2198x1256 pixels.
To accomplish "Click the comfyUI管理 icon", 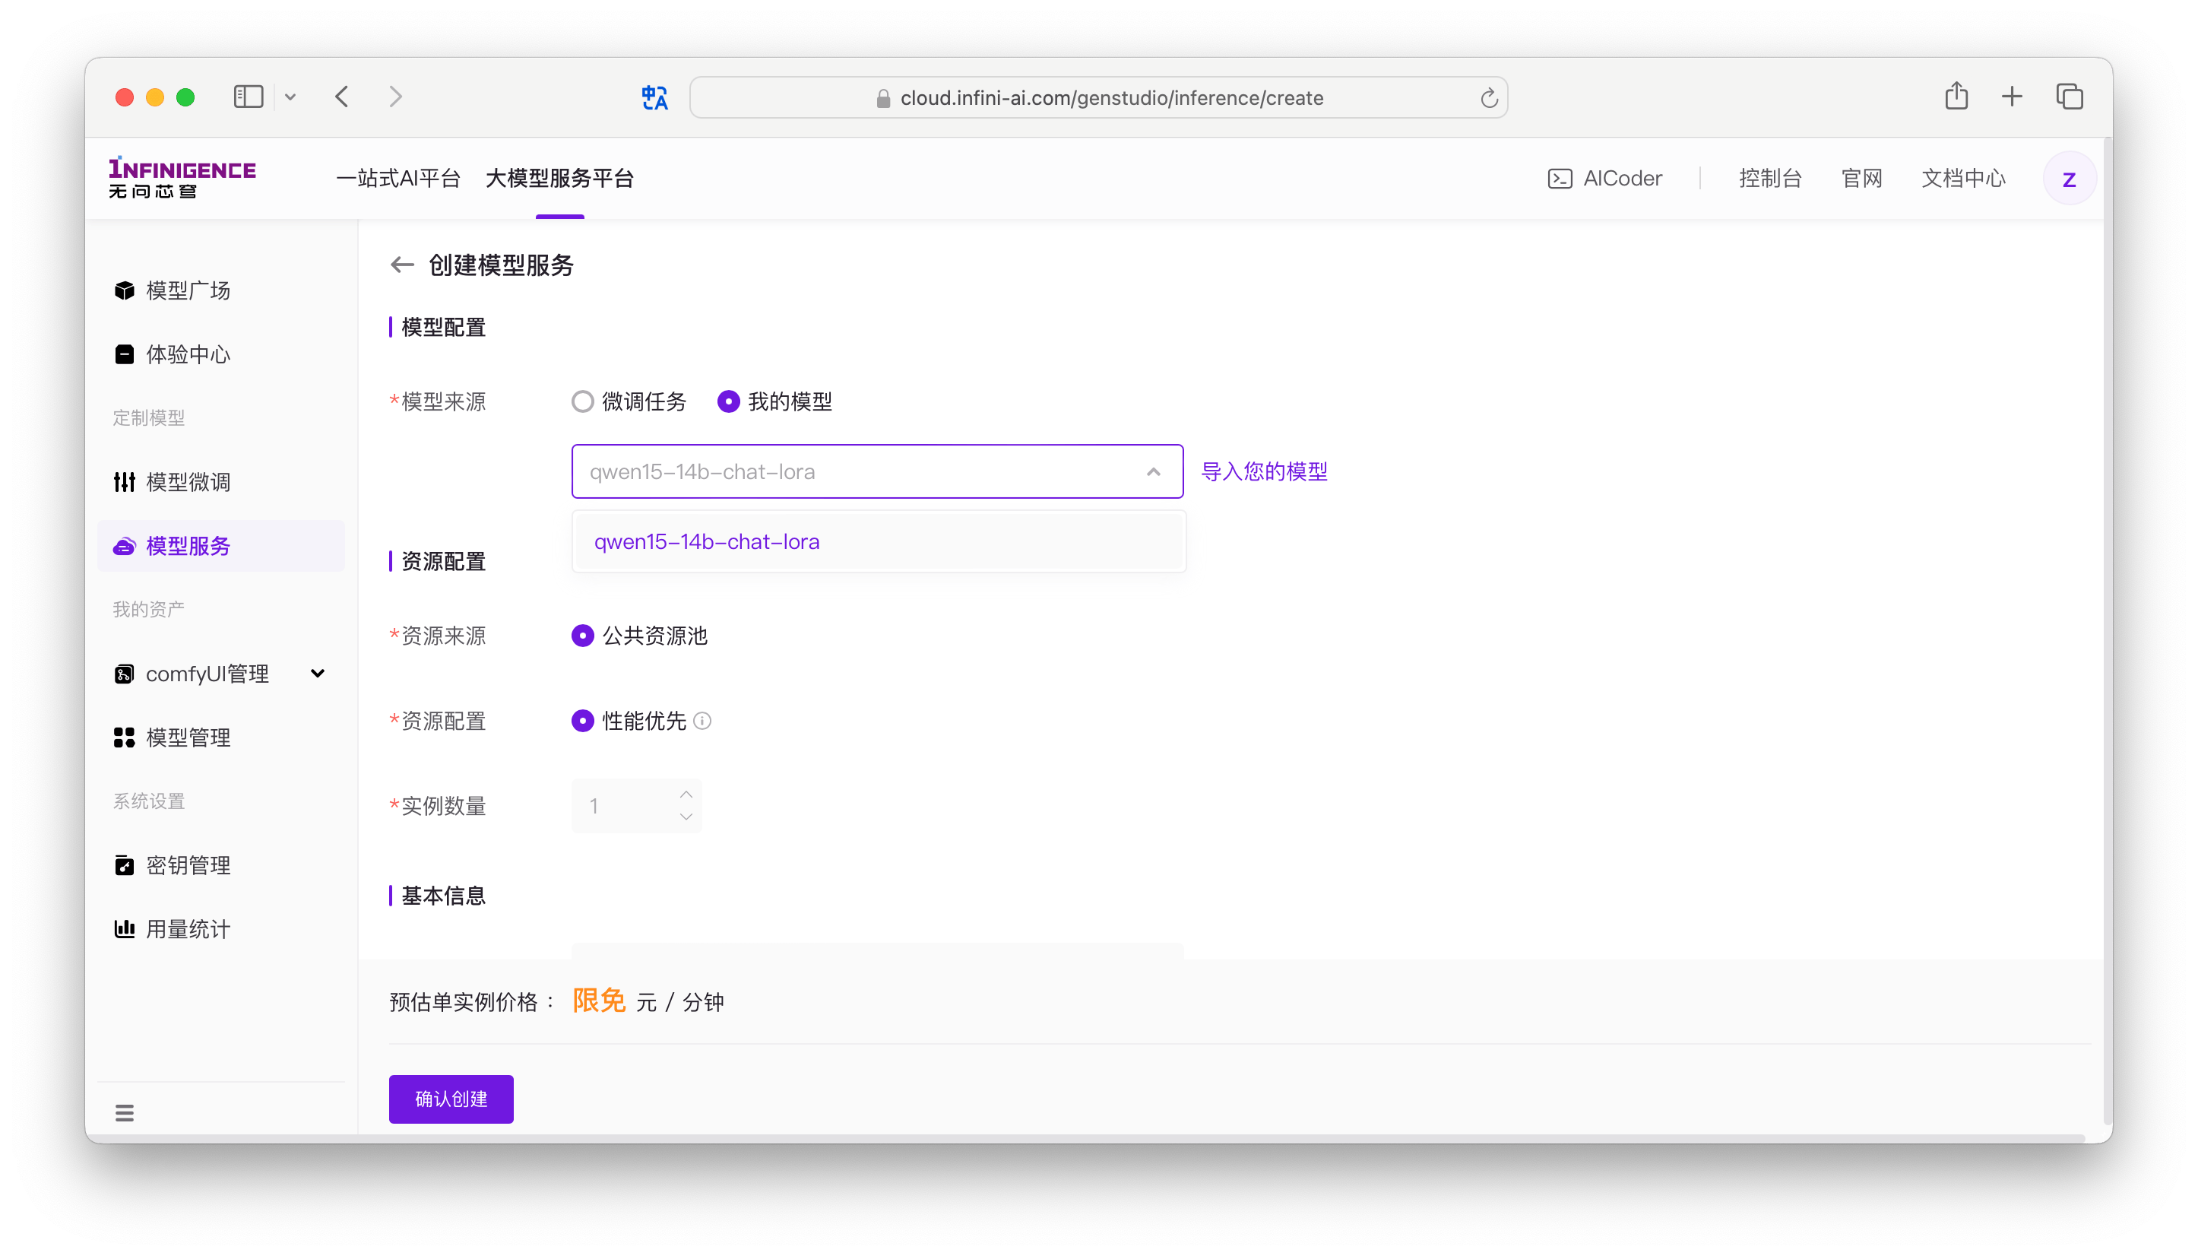I will pyautogui.click(x=124, y=674).
